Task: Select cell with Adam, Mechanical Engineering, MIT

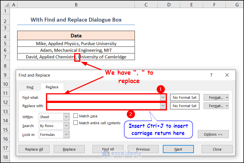Action: 76,50
